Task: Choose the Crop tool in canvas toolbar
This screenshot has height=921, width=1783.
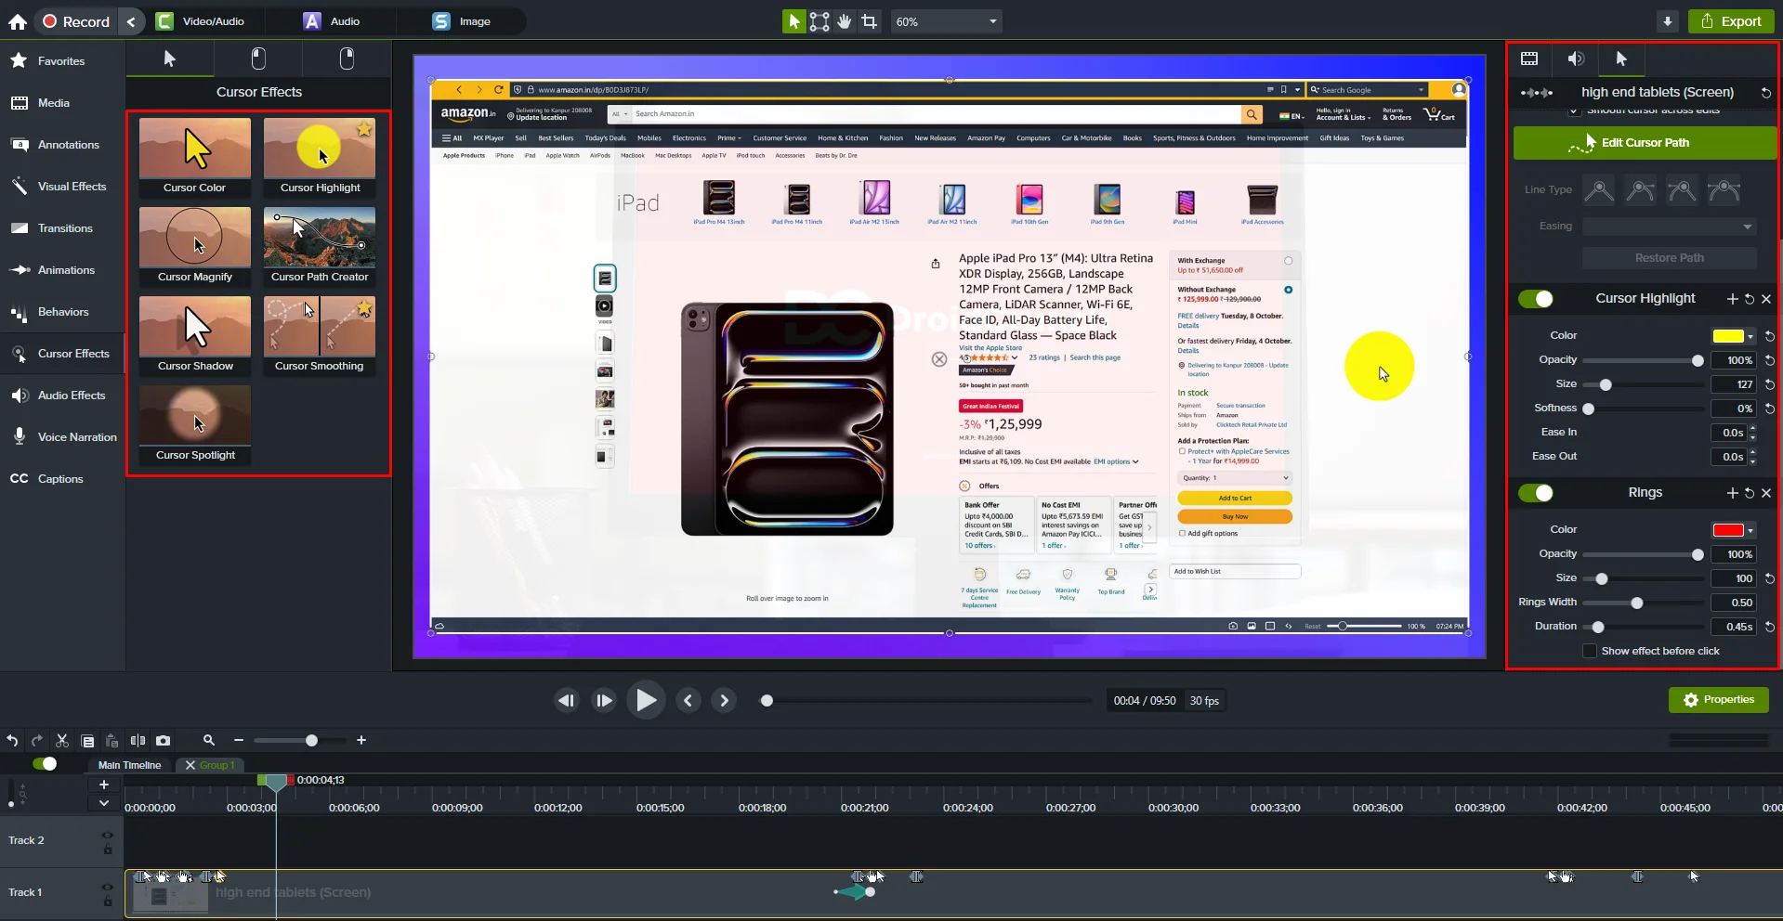Action: [870, 21]
